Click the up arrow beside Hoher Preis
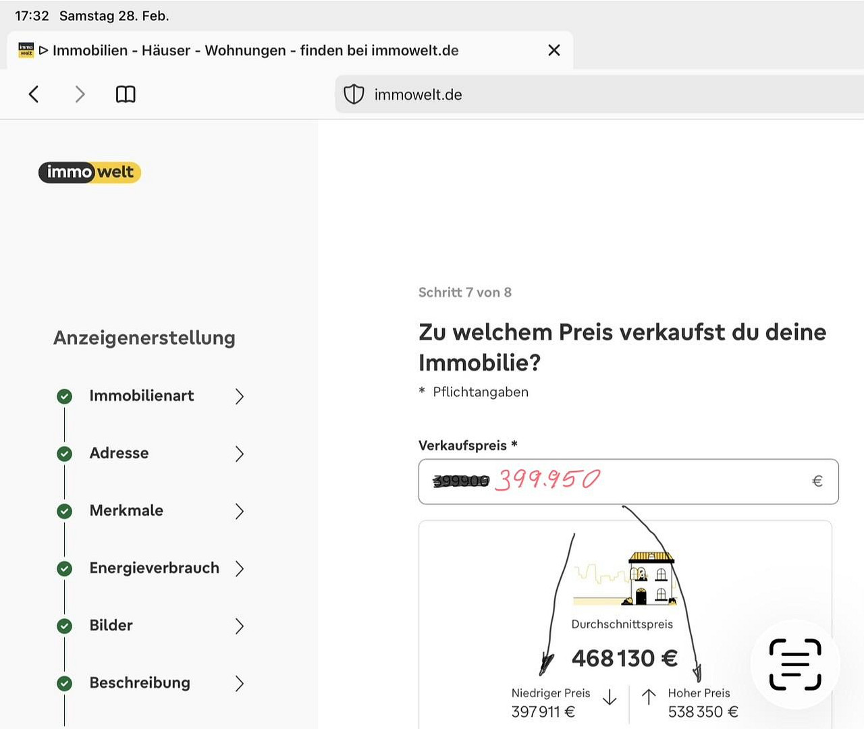 [x=649, y=697]
